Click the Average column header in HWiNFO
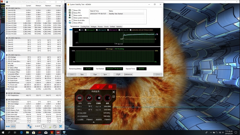This screenshot has width=240, height=135. [x=56, y=6]
